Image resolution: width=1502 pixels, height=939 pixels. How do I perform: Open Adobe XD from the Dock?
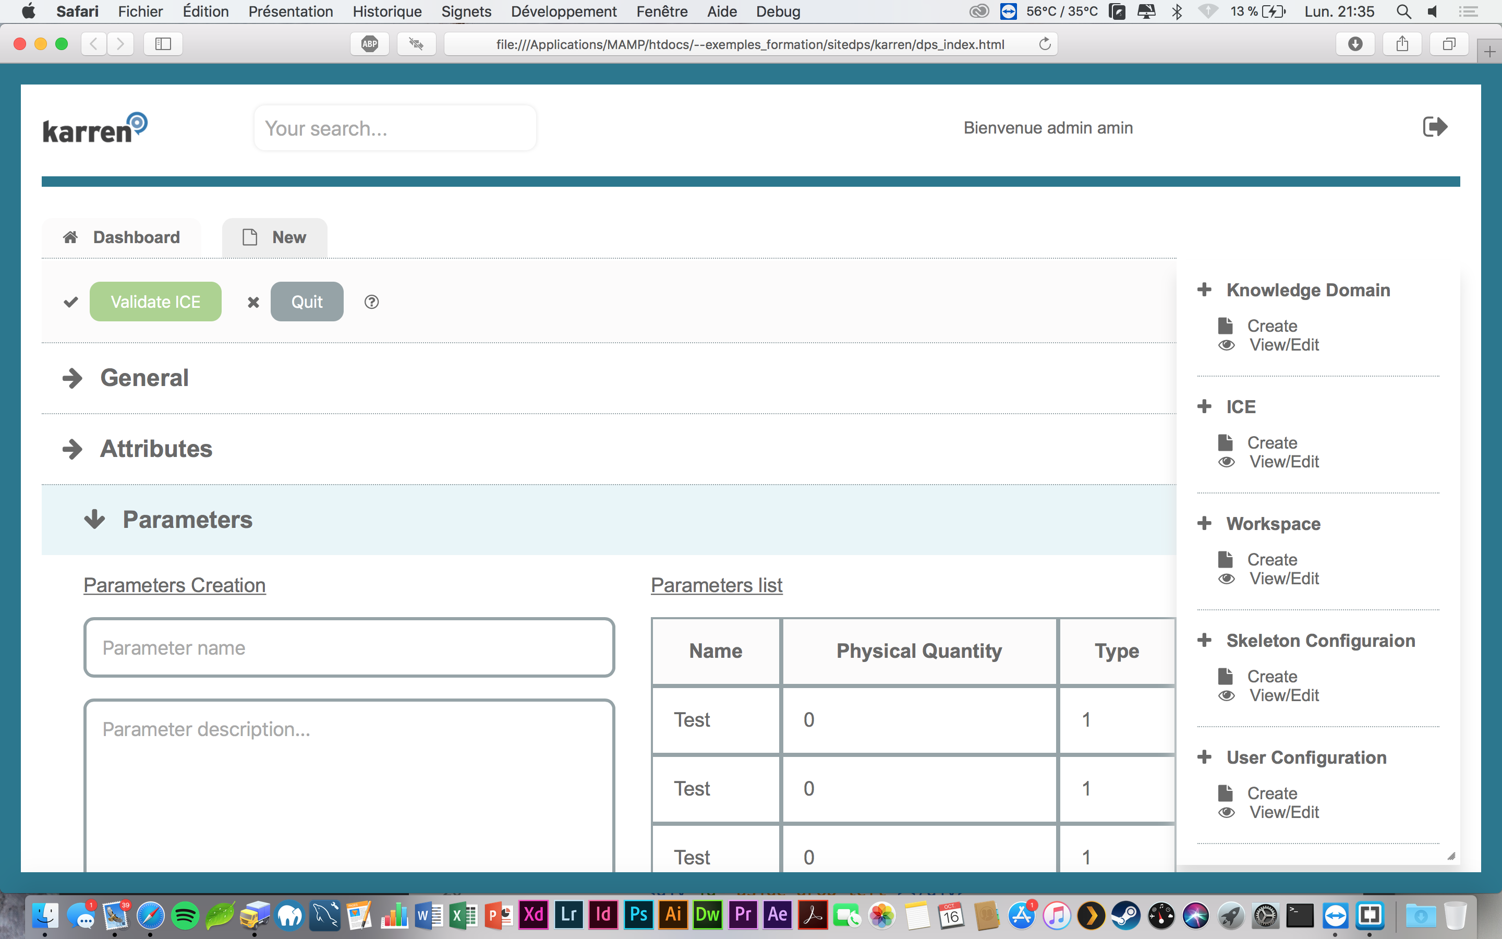point(534,915)
